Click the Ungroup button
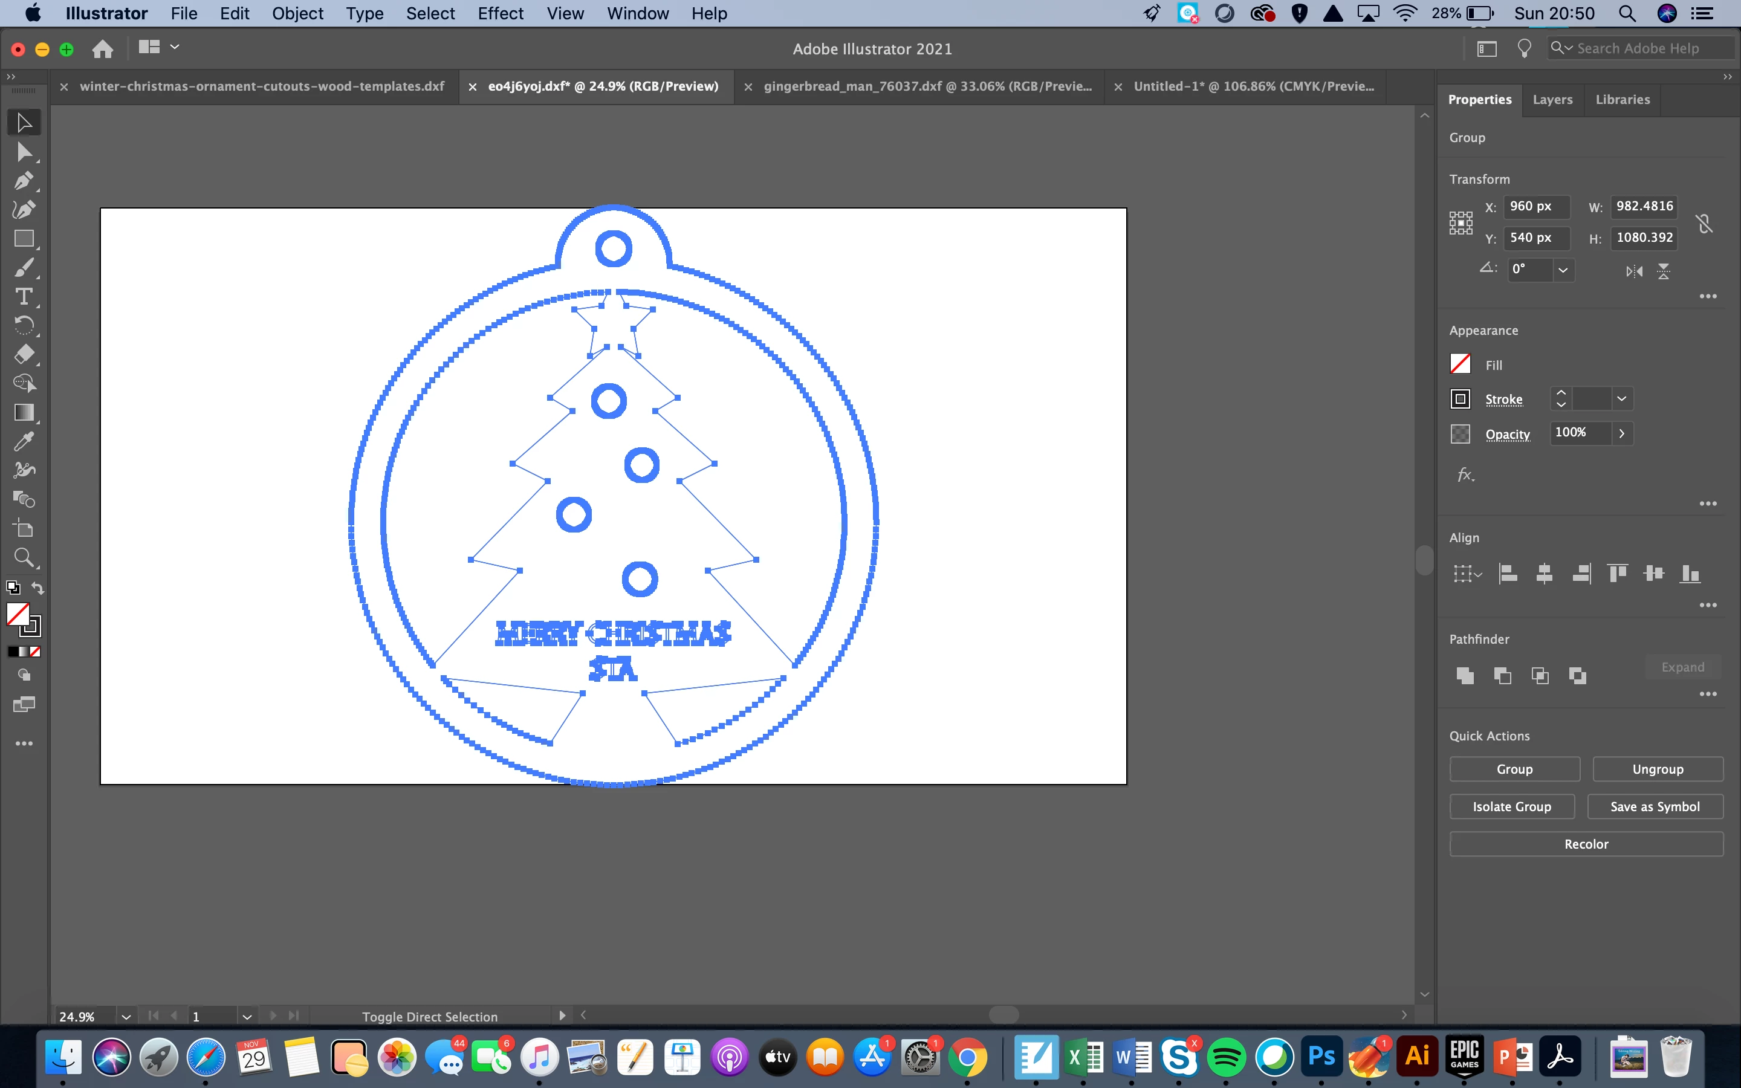Image resolution: width=1741 pixels, height=1088 pixels. click(1657, 768)
